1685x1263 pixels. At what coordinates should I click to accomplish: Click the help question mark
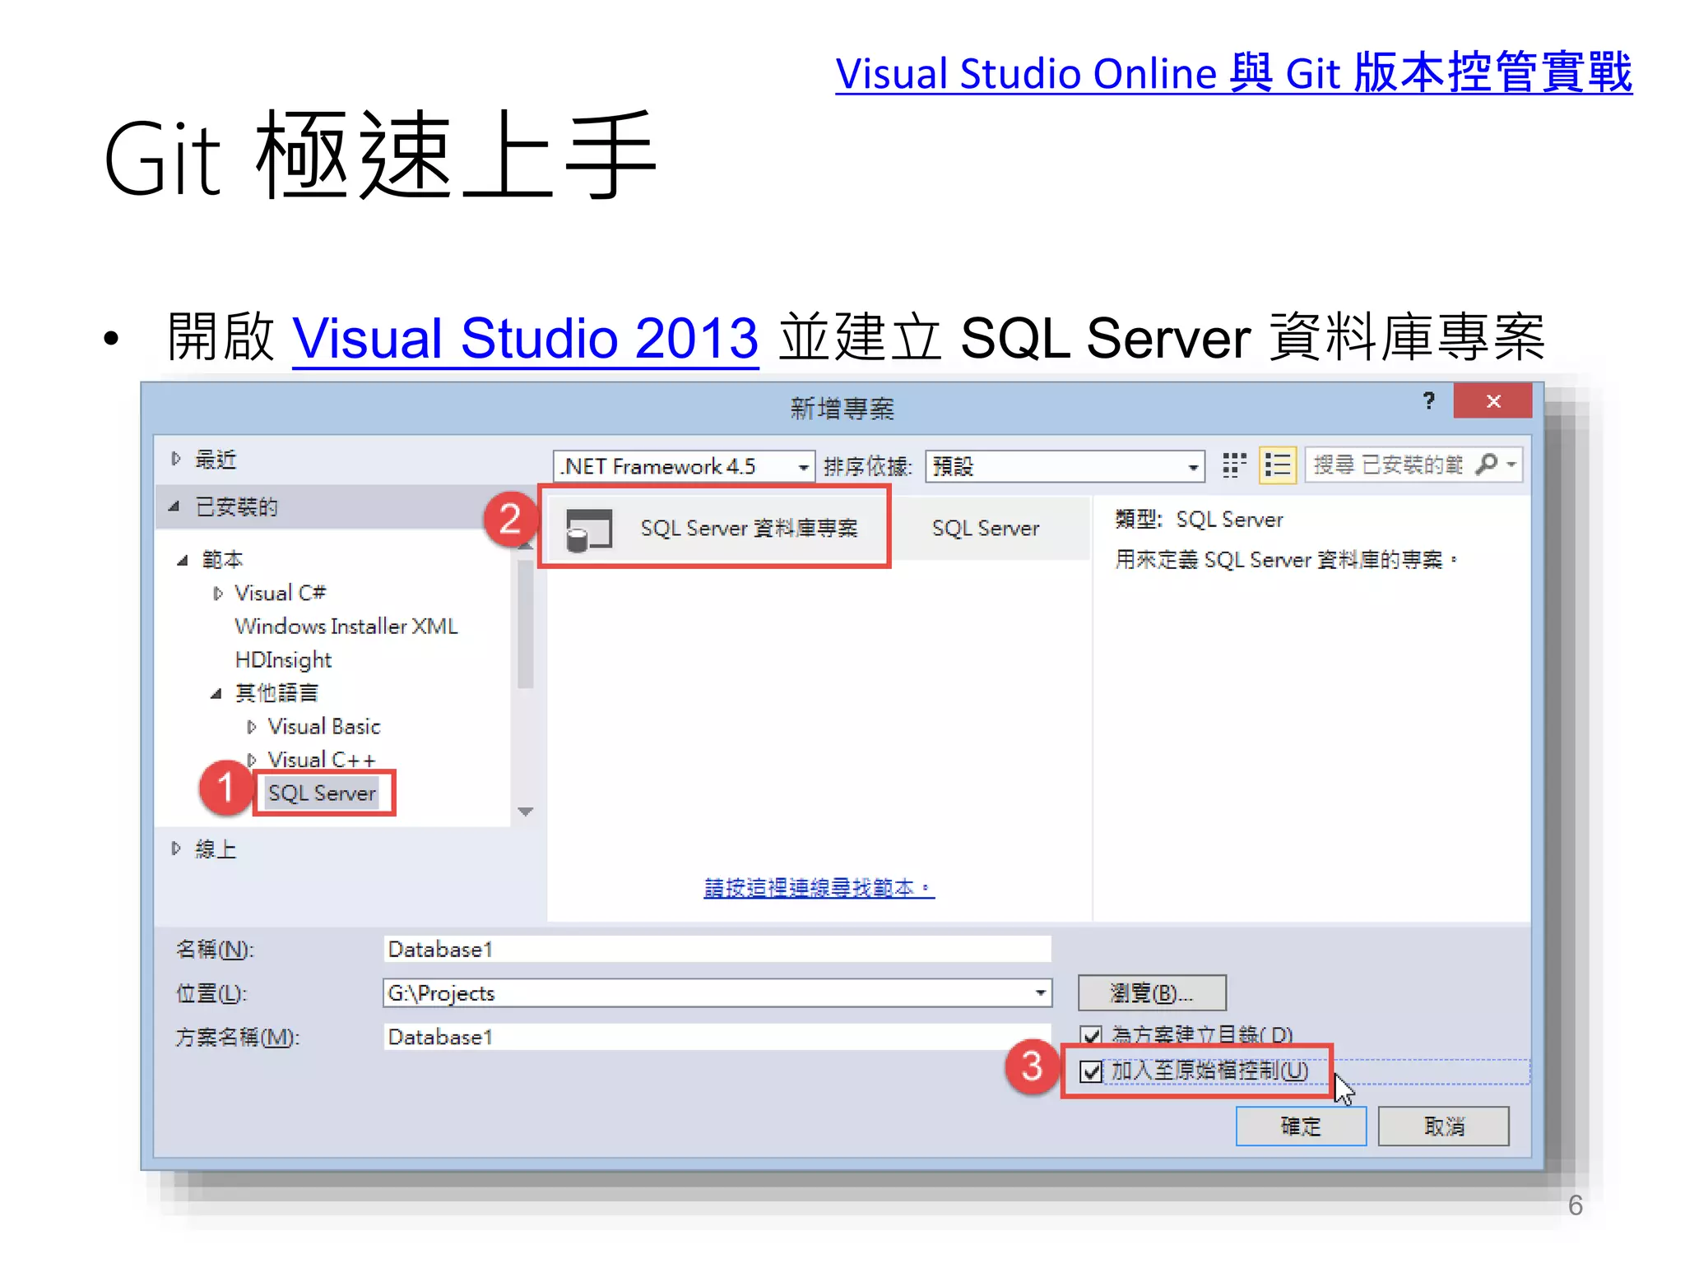pyautogui.click(x=1429, y=400)
